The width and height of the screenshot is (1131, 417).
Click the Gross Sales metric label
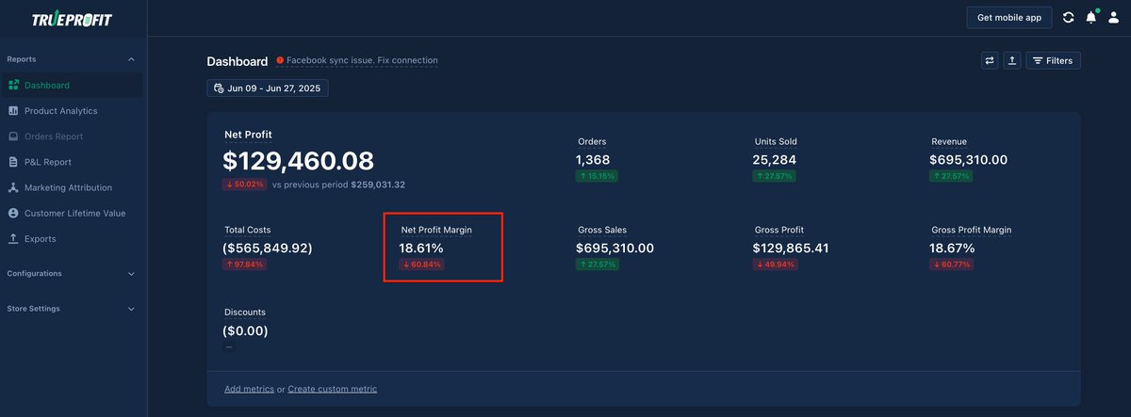click(602, 230)
